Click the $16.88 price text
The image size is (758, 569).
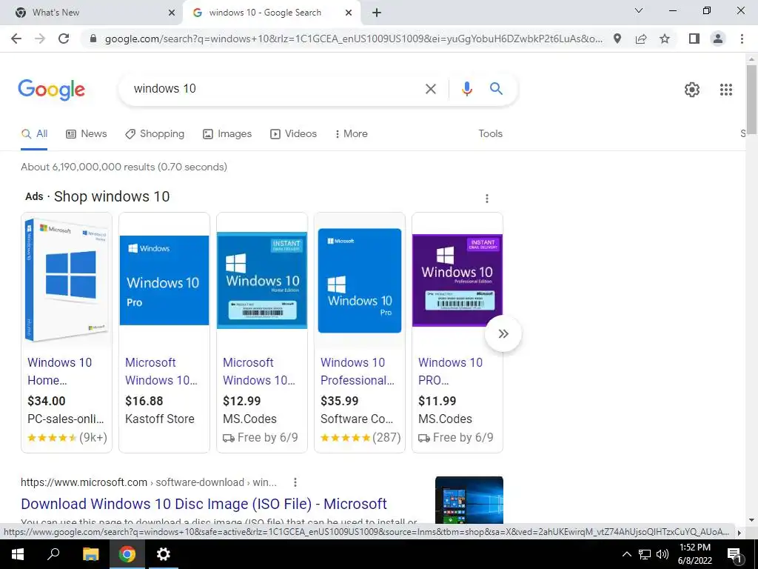144,401
